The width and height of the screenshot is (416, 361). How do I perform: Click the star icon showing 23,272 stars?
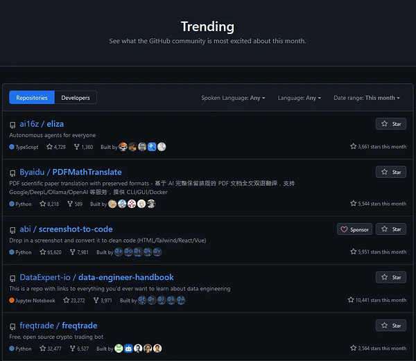point(67,300)
